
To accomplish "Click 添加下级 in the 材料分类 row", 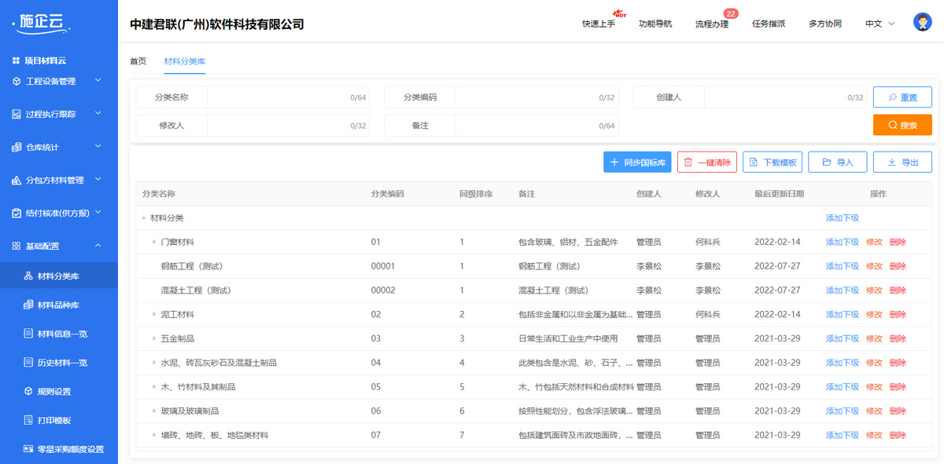I will 842,218.
